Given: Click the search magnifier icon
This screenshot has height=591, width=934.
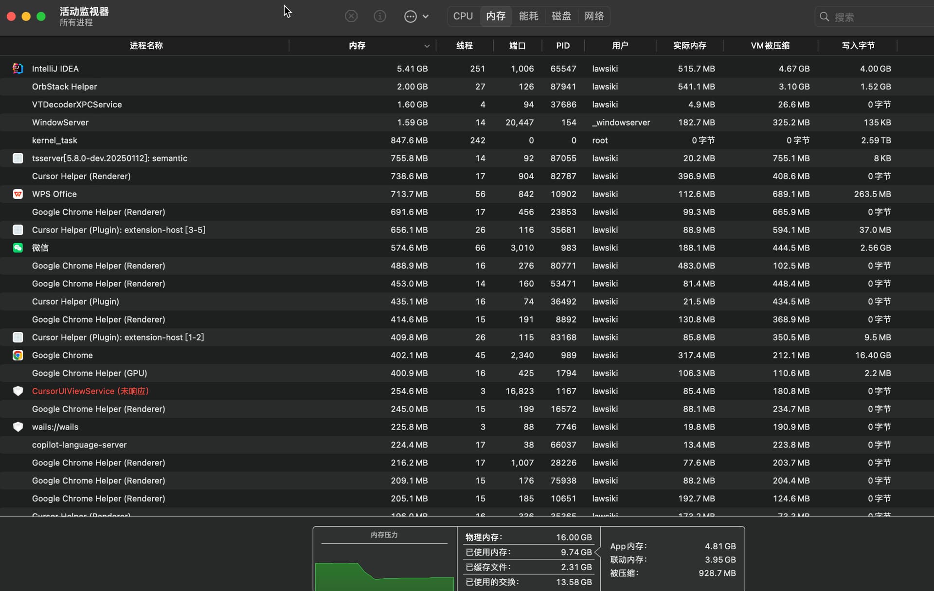Looking at the screenshot, I should click(824, 17).
